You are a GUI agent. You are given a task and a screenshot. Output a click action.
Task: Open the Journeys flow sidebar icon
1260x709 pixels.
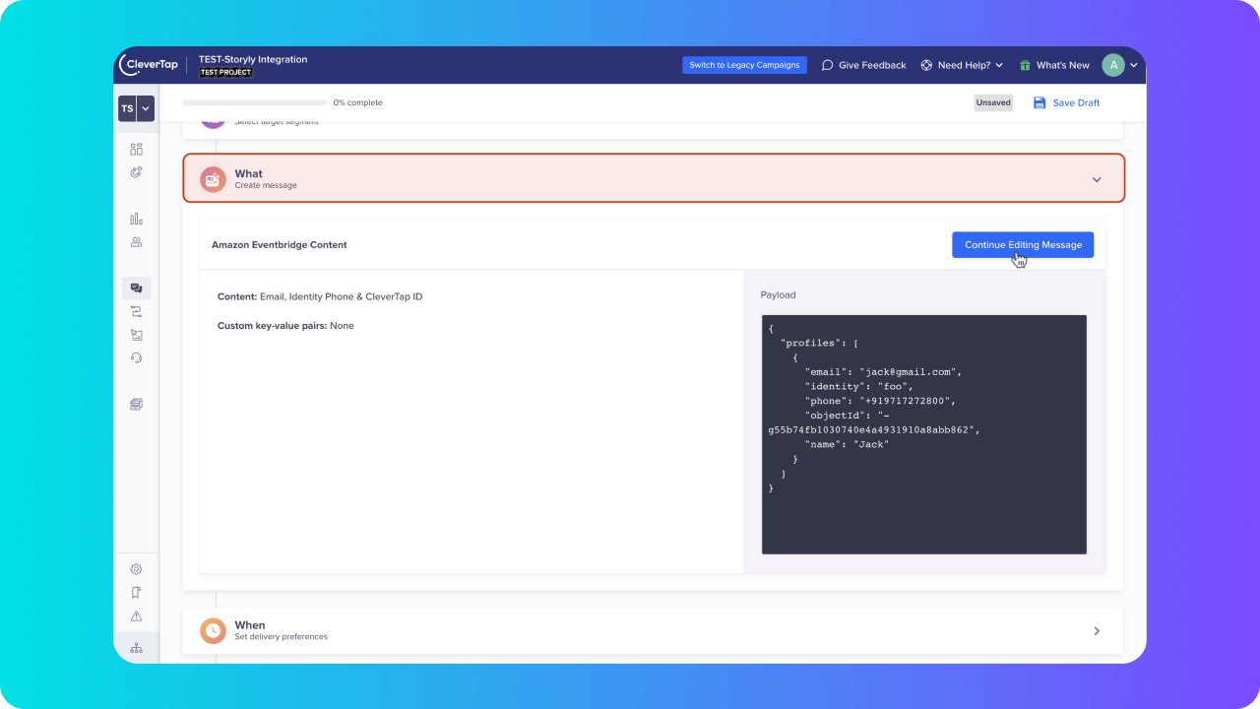[x=136, y=311]
